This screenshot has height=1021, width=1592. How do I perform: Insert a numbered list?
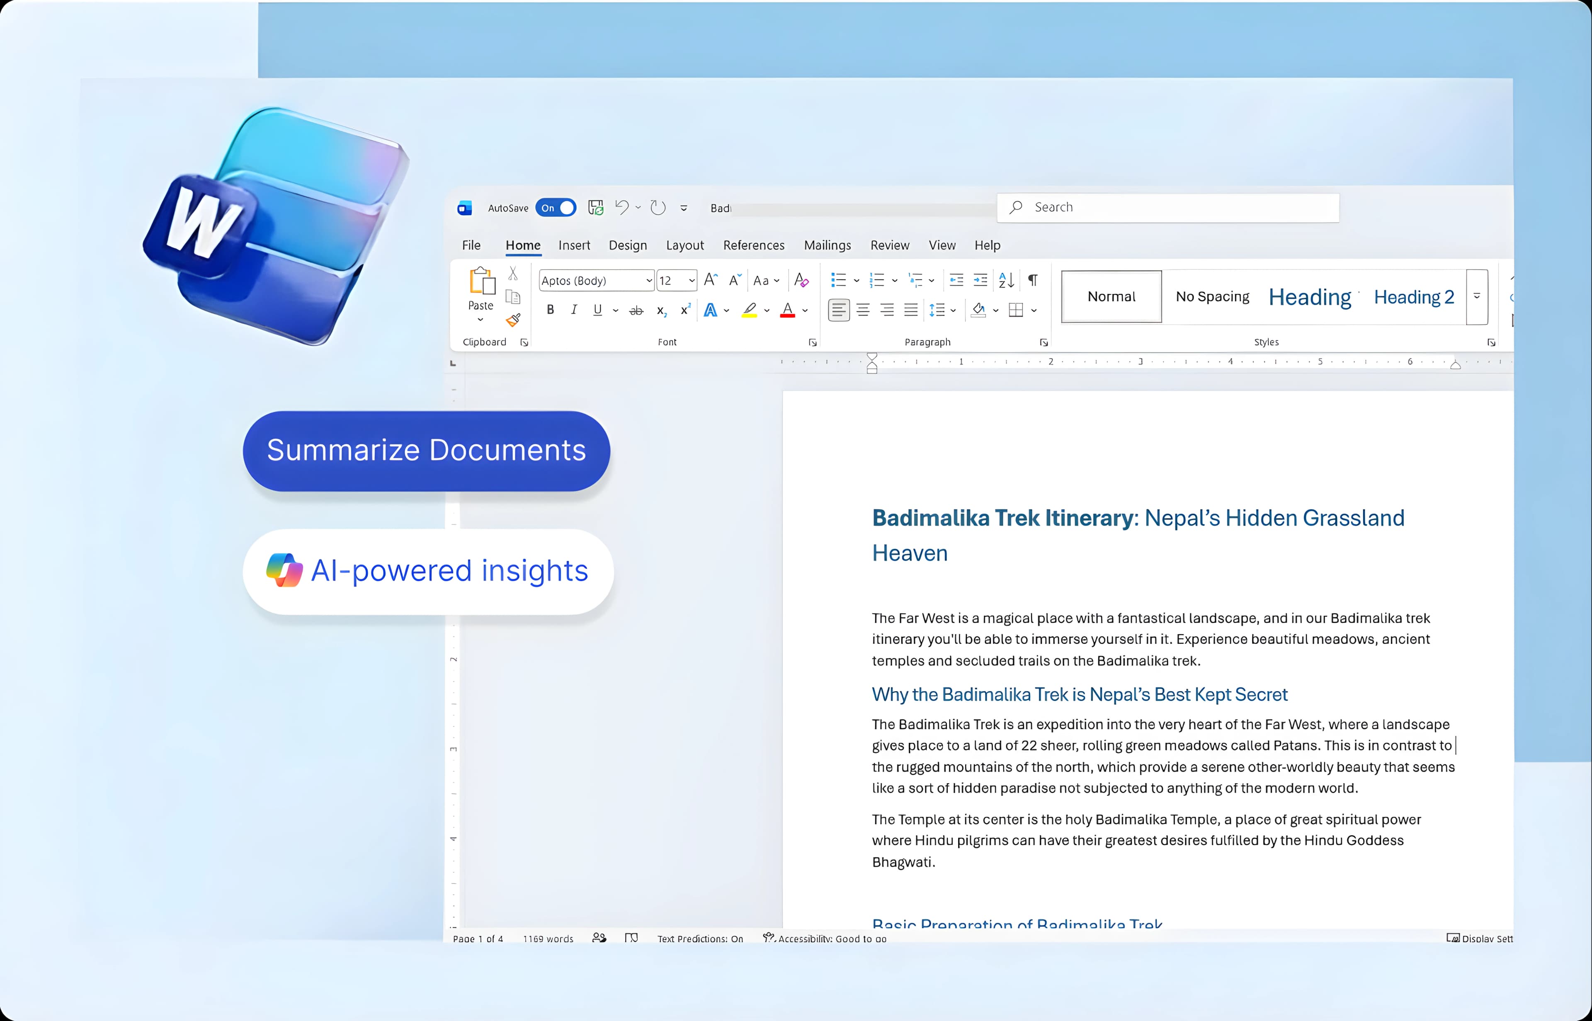pyautogui.click(x=876, y=280)
